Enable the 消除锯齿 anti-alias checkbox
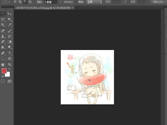The height and width of the screenshot is (125, 167). [61, 2]
